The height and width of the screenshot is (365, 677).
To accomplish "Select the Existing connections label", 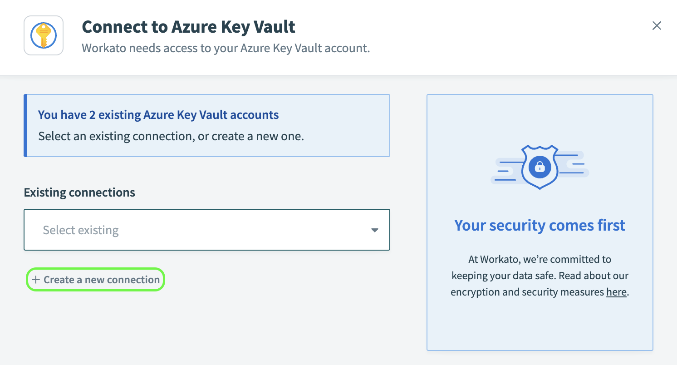I will (x=79, y=192).
